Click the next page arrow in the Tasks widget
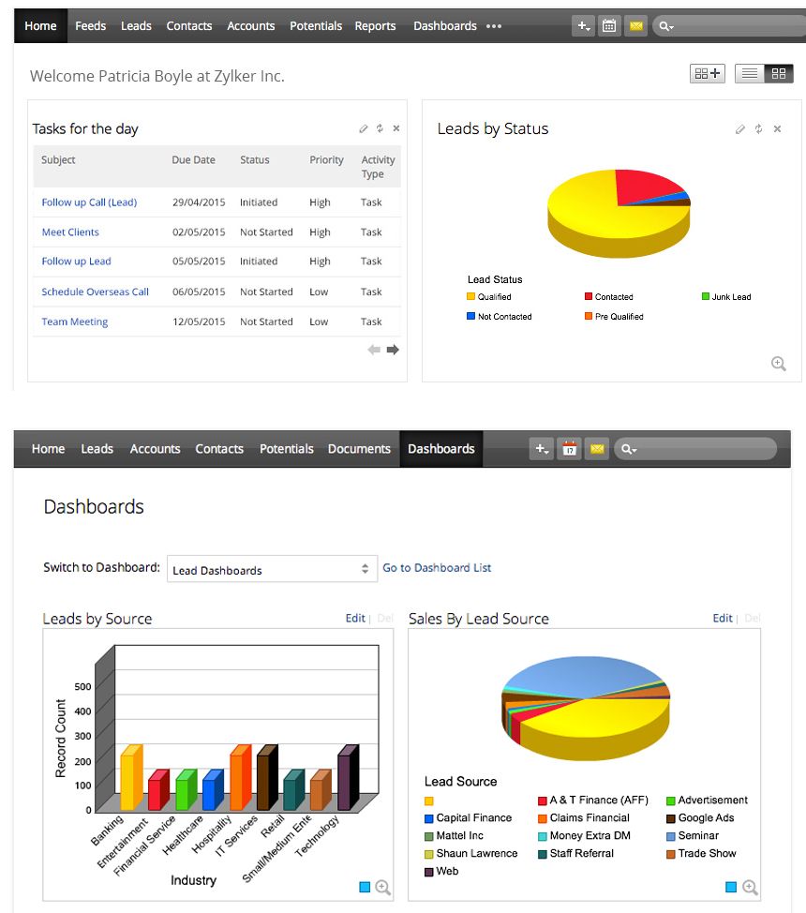806x913 pixels. coord(392,349)
